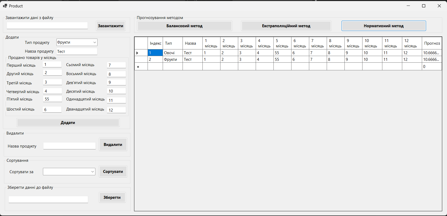Select the 55 cell in Фрукти row

282,59
